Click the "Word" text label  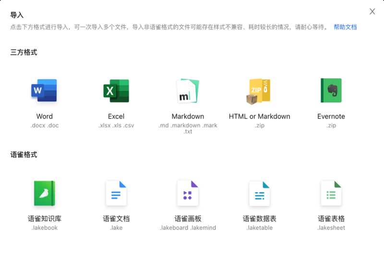[44, 116]
